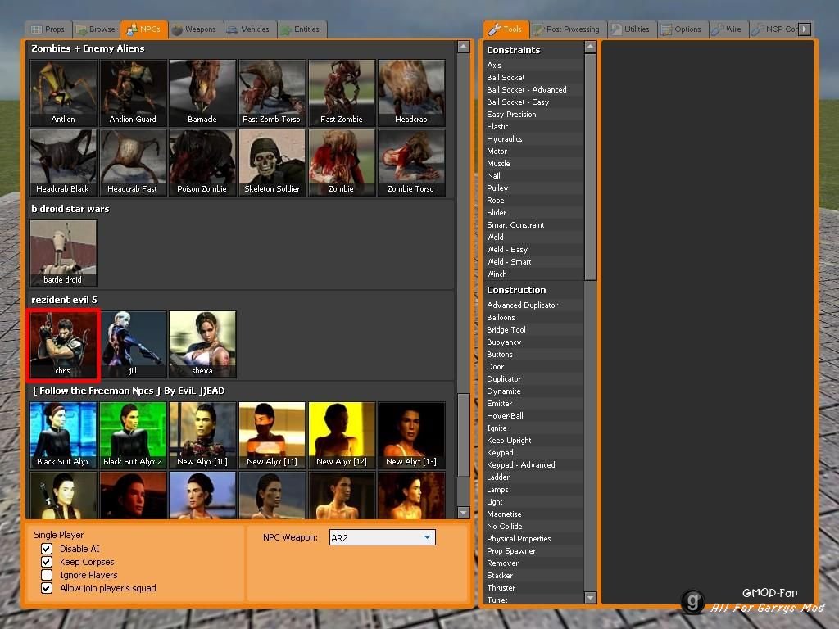
Task: Spawn the New Alyx [11] NPC
Action: coord(272,435)
